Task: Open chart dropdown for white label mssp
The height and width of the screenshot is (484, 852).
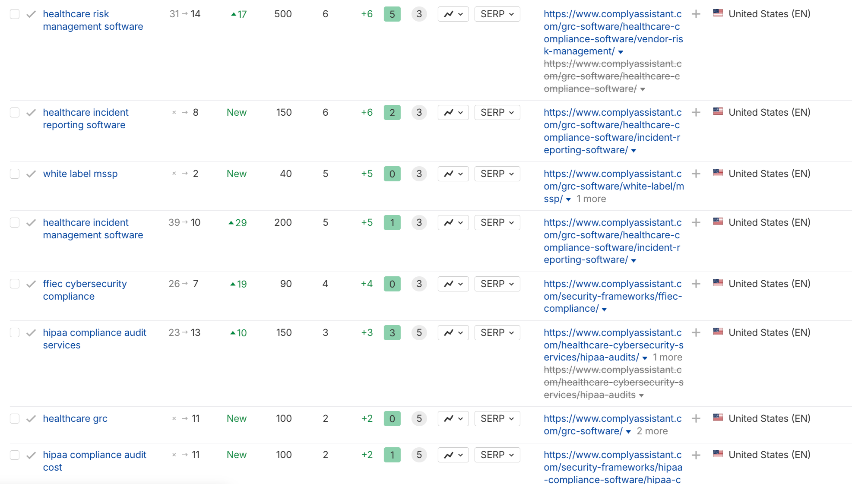Action: pos(453,174)
